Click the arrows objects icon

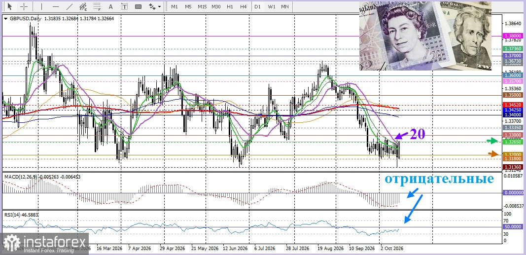(x=152, y=6)
